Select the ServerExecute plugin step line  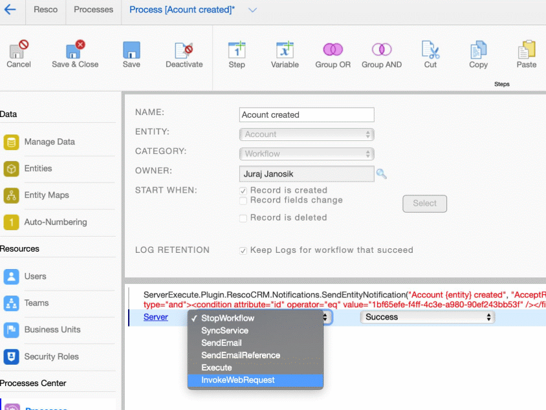(x=344, y=299)
